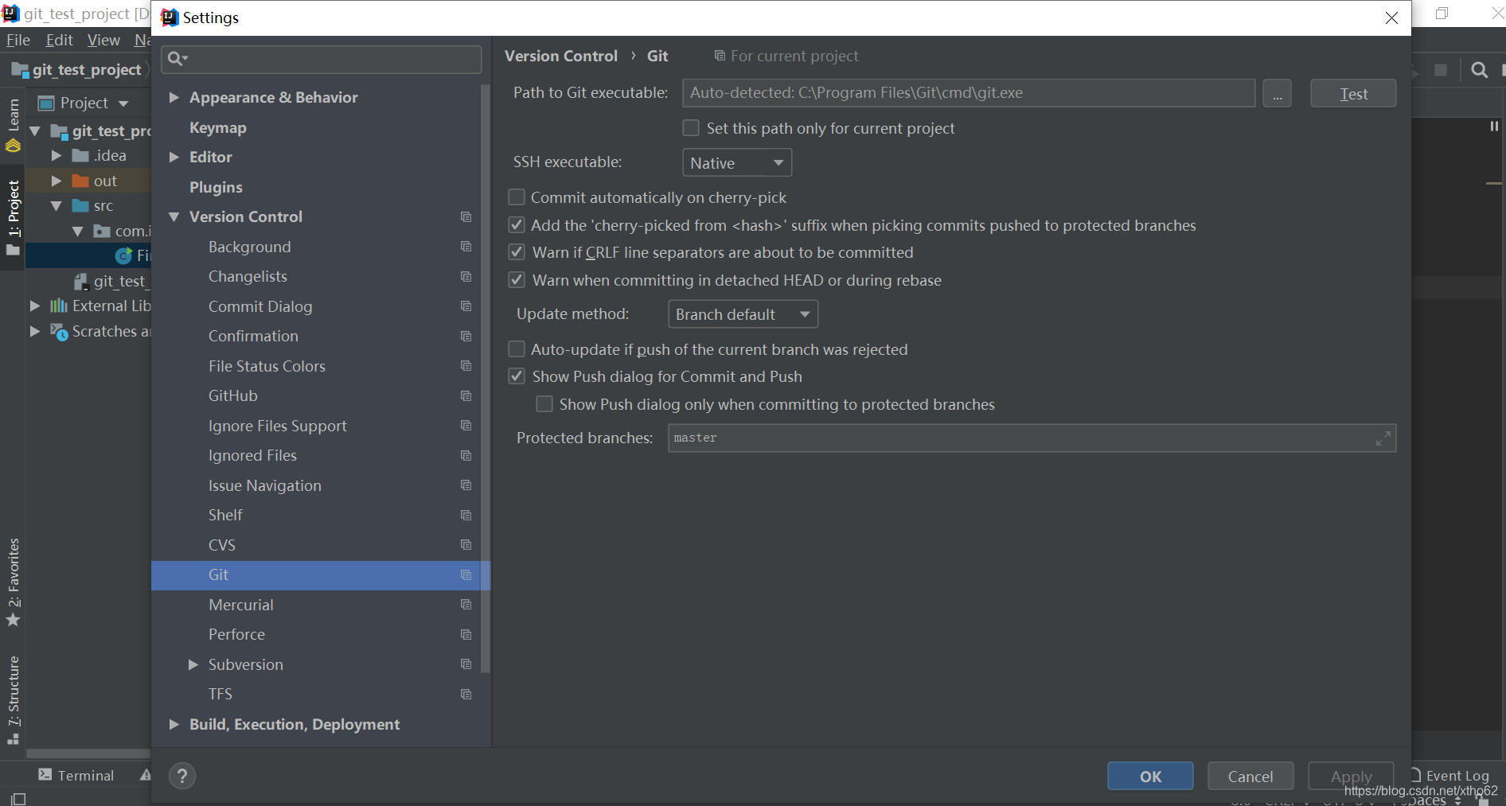Click the Terminal tool window icon
1506x806 pixels.
[x=45, y=775]
